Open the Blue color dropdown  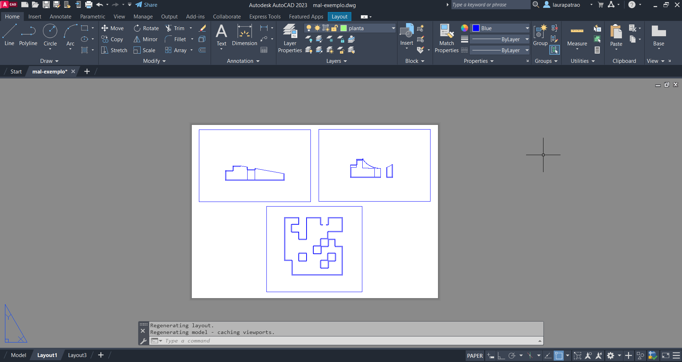[500, 28]
